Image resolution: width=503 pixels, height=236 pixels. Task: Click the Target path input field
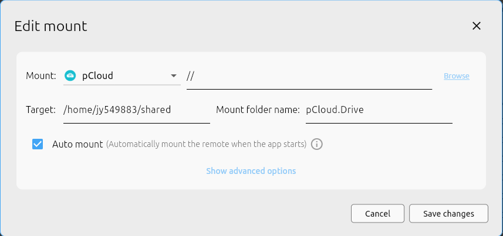[136, 110]
